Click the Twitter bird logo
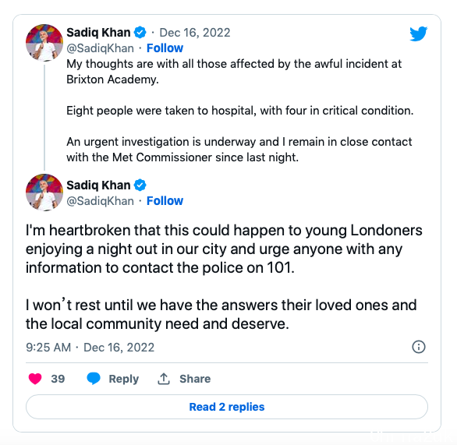Screen dimensions: 457x445 (x=418, y=34)
